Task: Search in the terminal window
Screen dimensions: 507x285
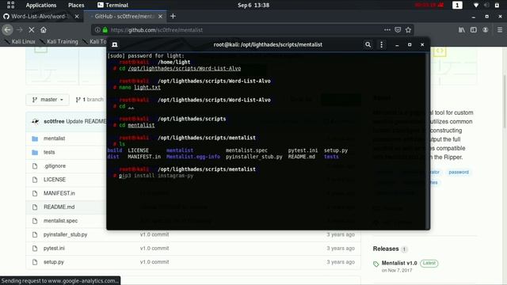Action: pyautogui.click(x=368, y=44)
